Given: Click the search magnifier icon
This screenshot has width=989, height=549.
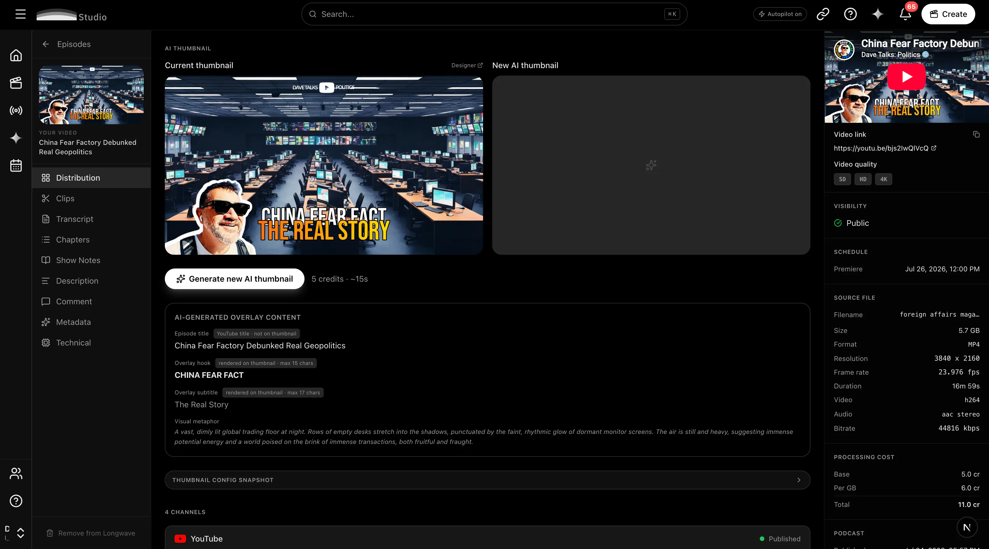Looking at the screenshot, I should pyautogui.click(x=313, y=14).
